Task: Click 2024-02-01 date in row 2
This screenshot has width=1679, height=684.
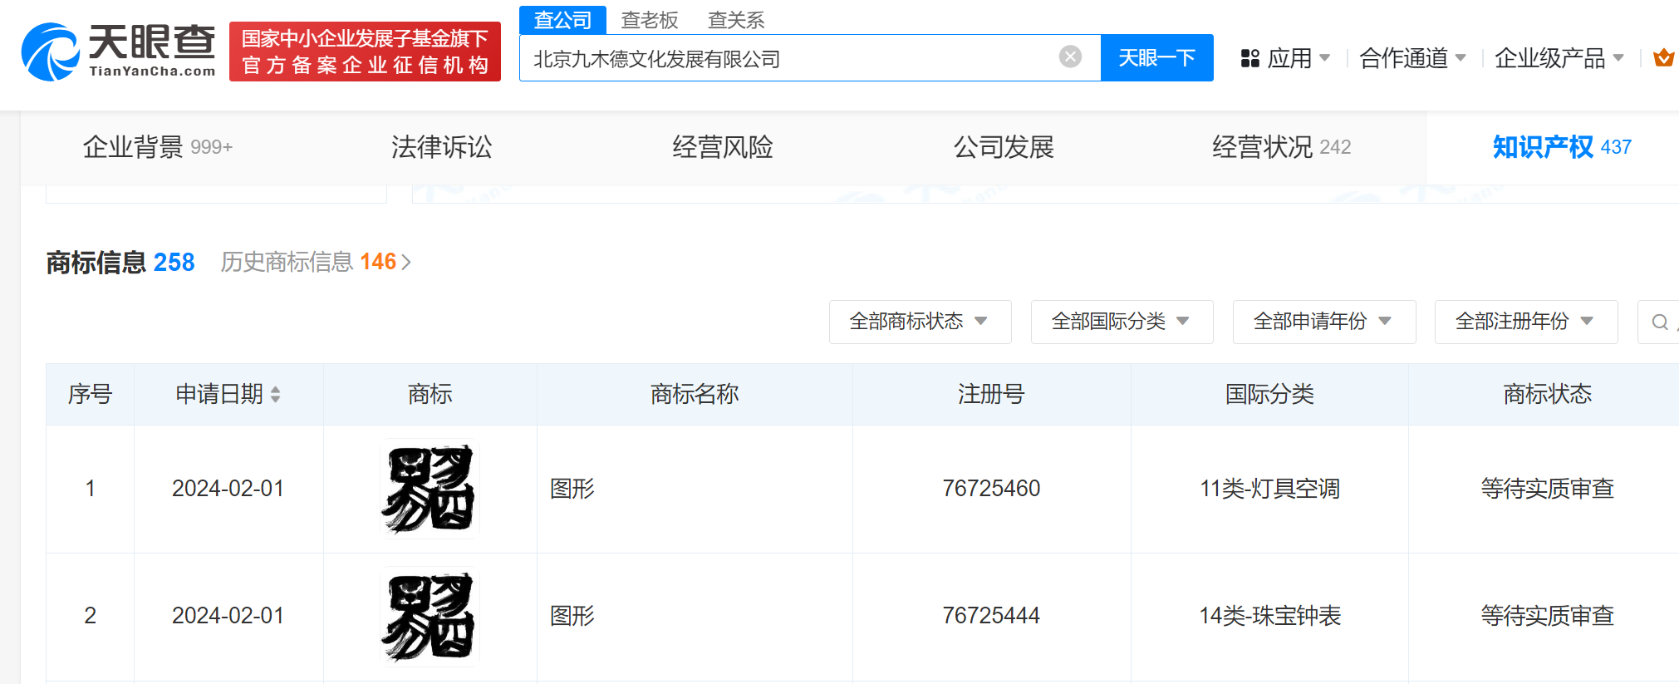Action: (228, 616)
